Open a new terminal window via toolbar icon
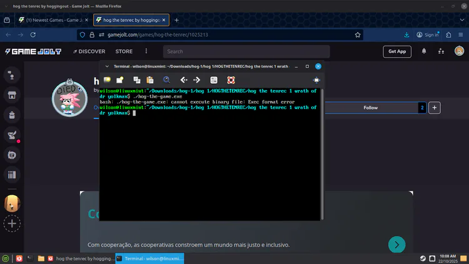Viewport: 469px width, 264px height. (x=120, y=80)
